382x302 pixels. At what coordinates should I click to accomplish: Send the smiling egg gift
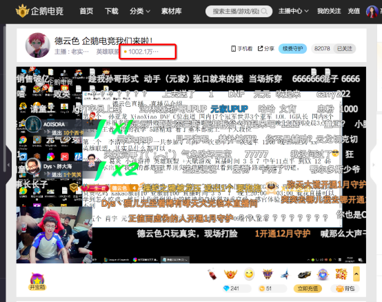[249, 274]
